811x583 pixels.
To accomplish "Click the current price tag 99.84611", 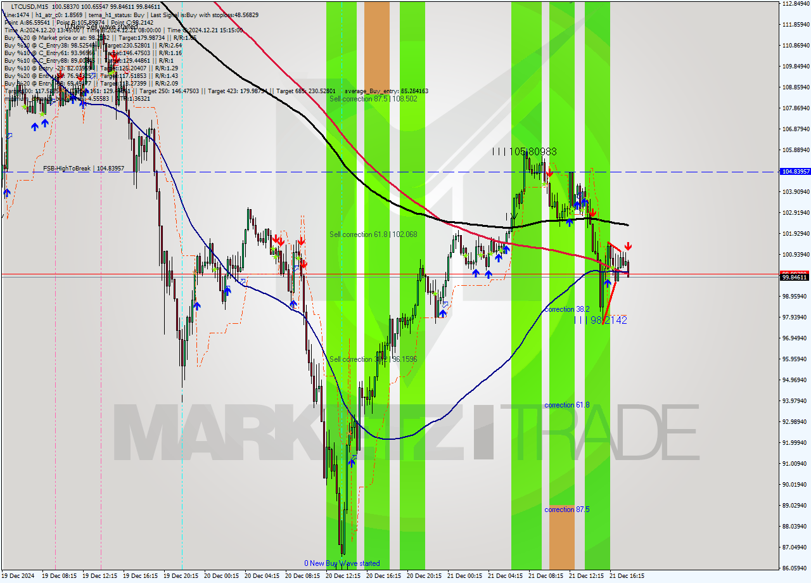I will point(795,277).
